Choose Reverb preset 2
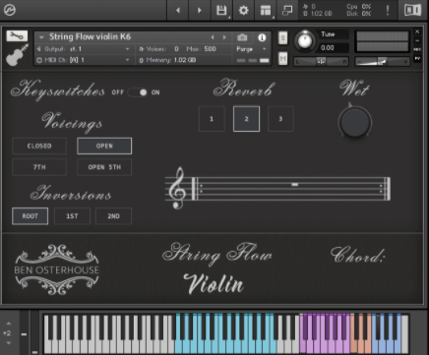Viewport: 429px width, 355px height. [x=246, y=119]
